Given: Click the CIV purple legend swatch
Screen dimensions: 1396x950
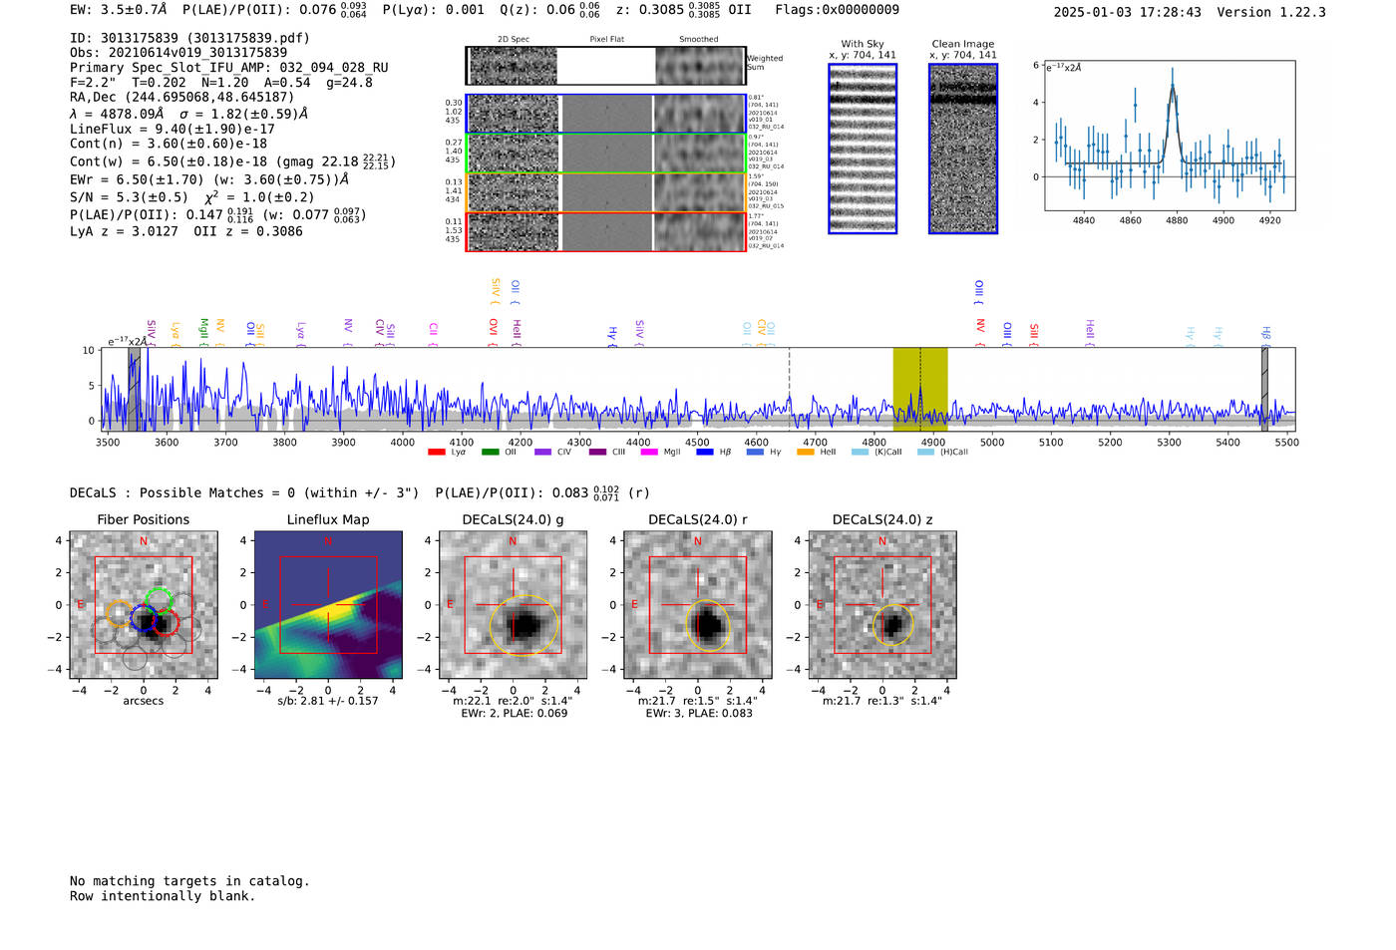Looking at the screenshot, I should 542,453.
